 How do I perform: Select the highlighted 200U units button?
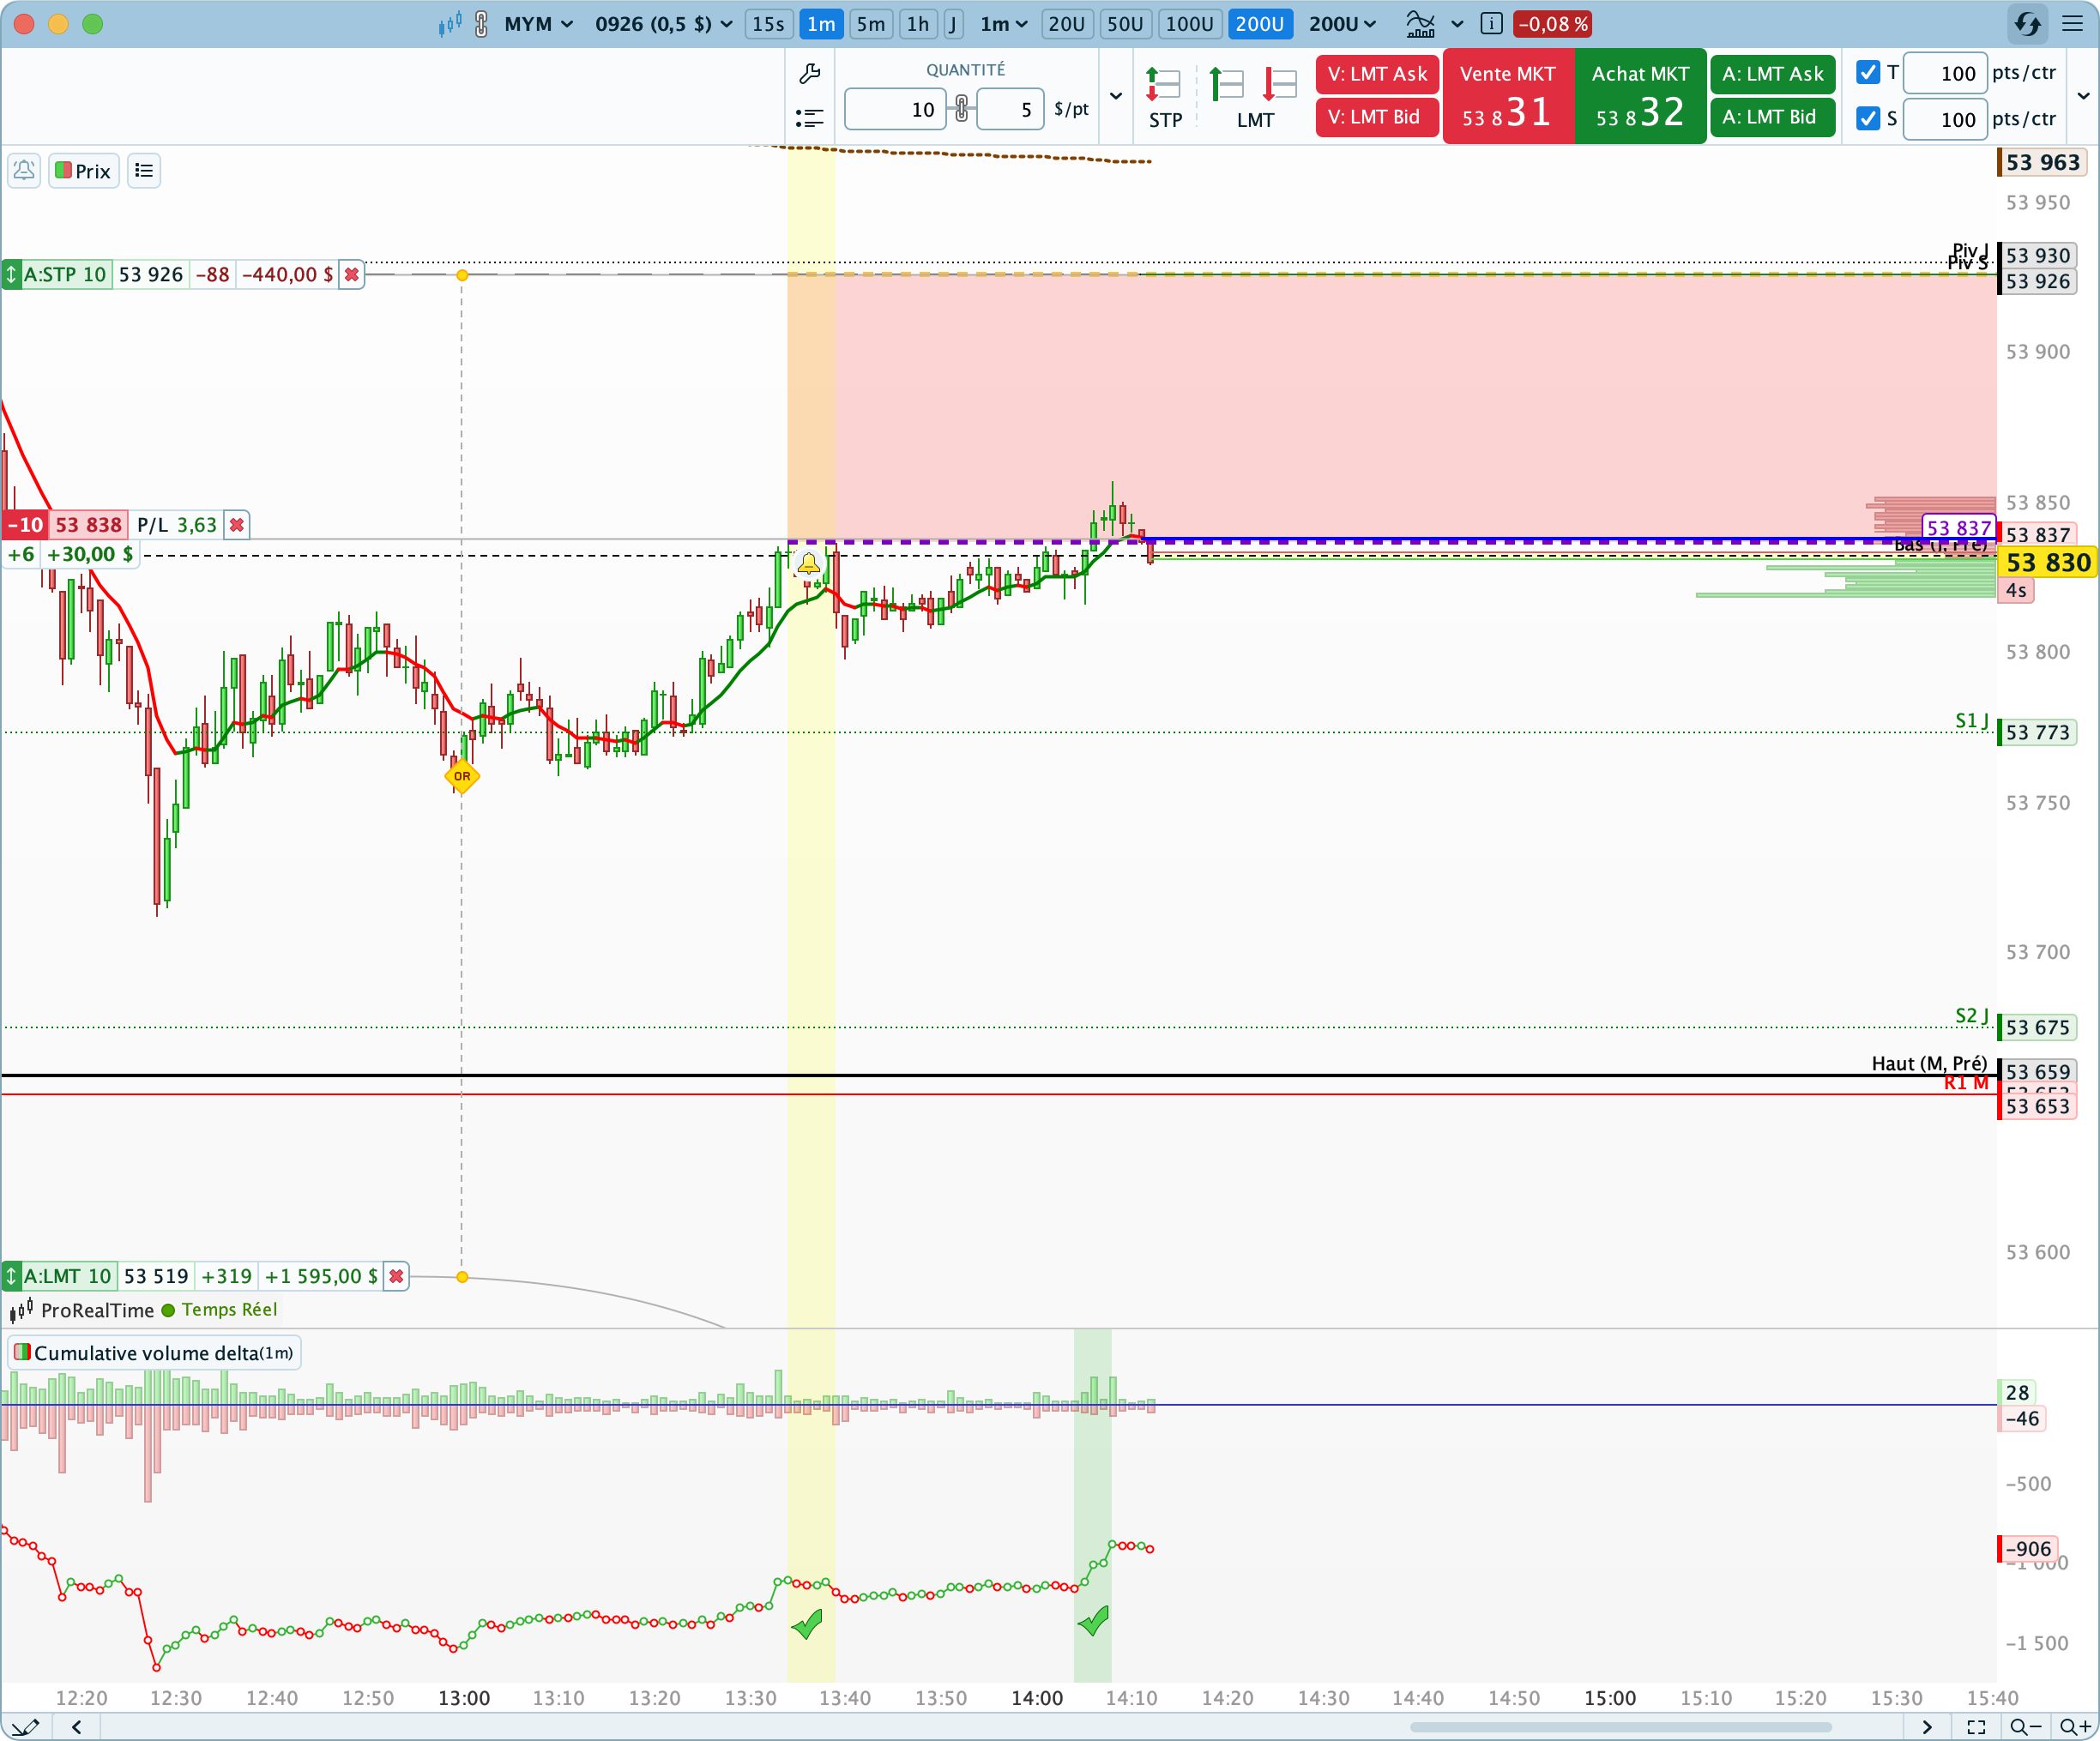[1259, 24]
